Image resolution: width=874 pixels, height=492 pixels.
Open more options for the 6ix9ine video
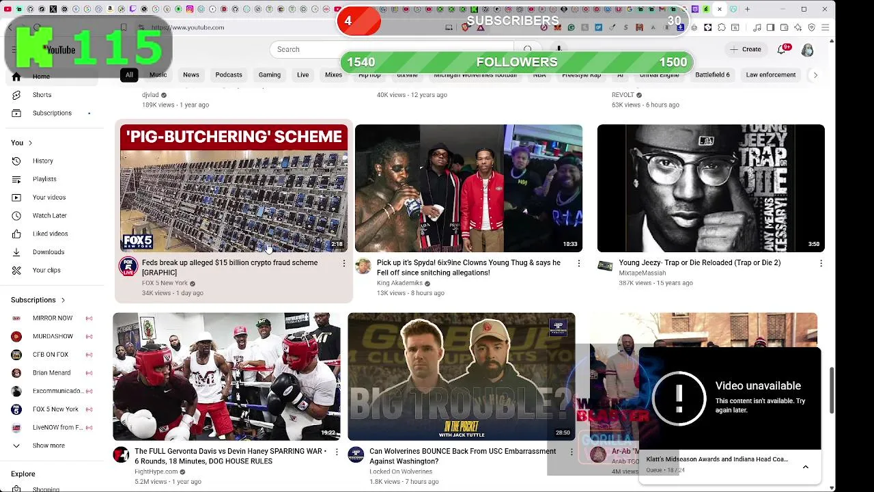(x=578, y=263)
